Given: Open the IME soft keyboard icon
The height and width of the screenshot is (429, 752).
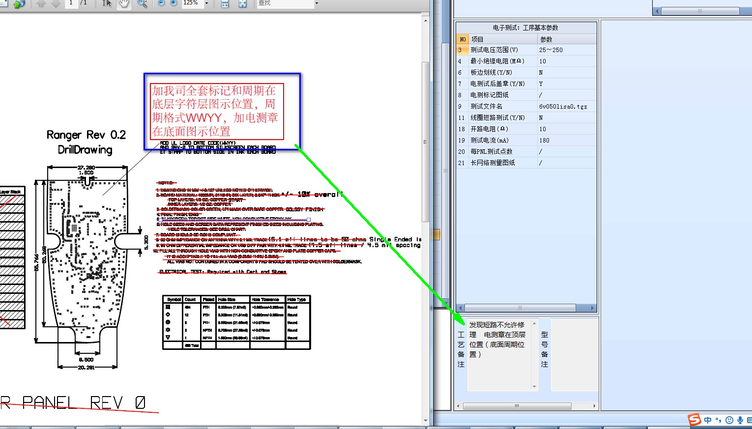Looking at the screenshot, I should tap(749, 420).
